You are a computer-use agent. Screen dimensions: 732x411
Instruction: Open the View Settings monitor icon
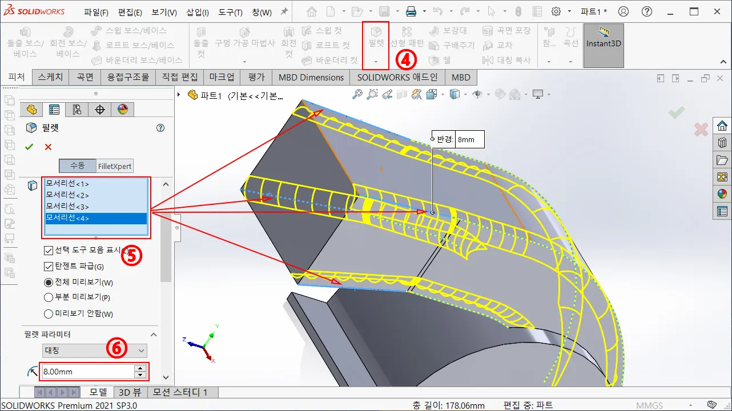(537, 94)
